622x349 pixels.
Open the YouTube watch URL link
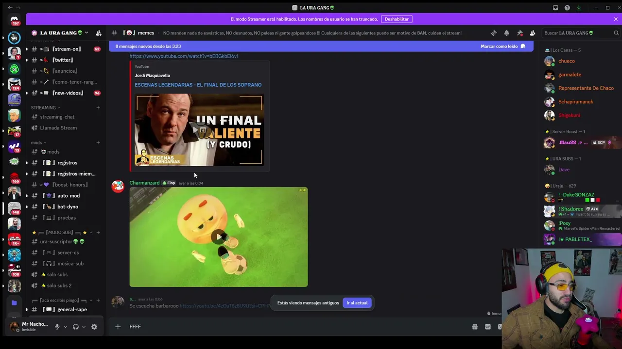184,56
